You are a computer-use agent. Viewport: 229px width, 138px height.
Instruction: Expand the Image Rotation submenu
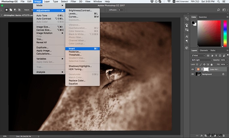pos(49,33)
